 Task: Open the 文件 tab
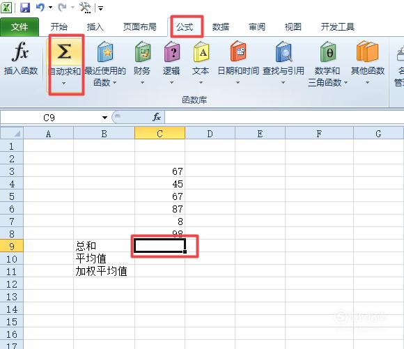[x=20, y=26]
